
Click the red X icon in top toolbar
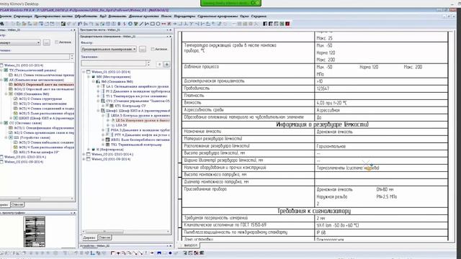169,24
